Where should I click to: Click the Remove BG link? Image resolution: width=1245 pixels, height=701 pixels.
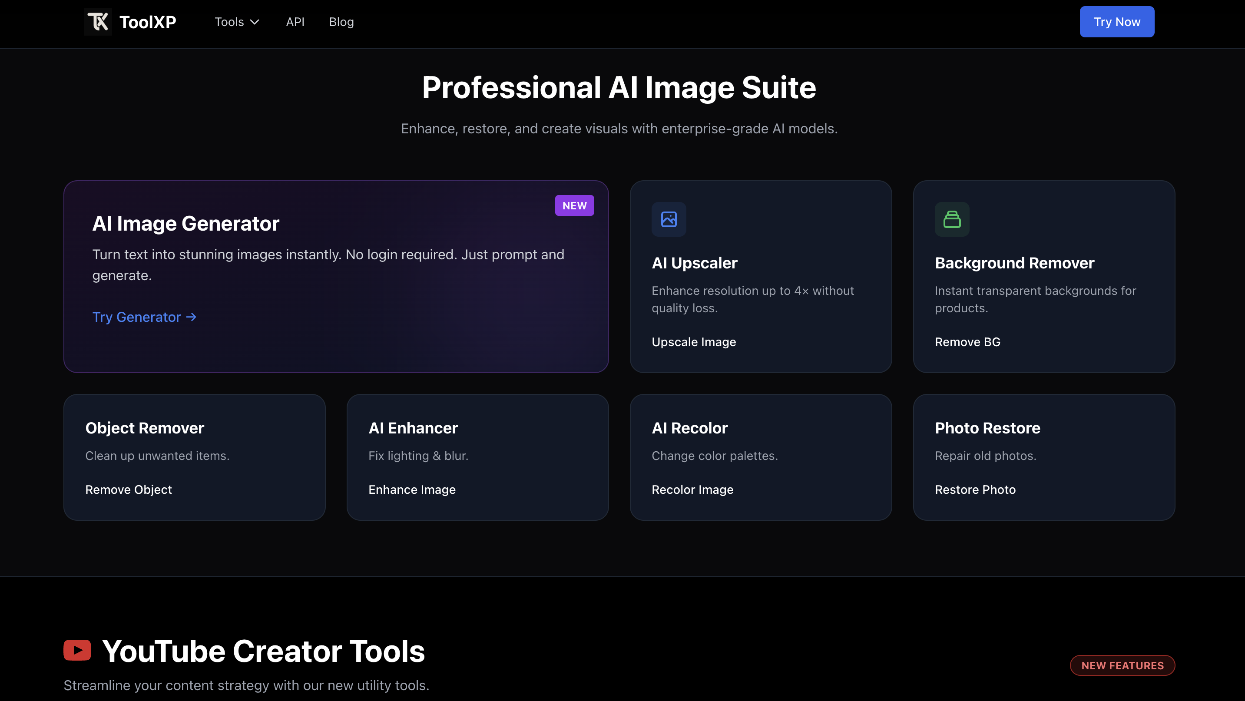tap(967, 341)
